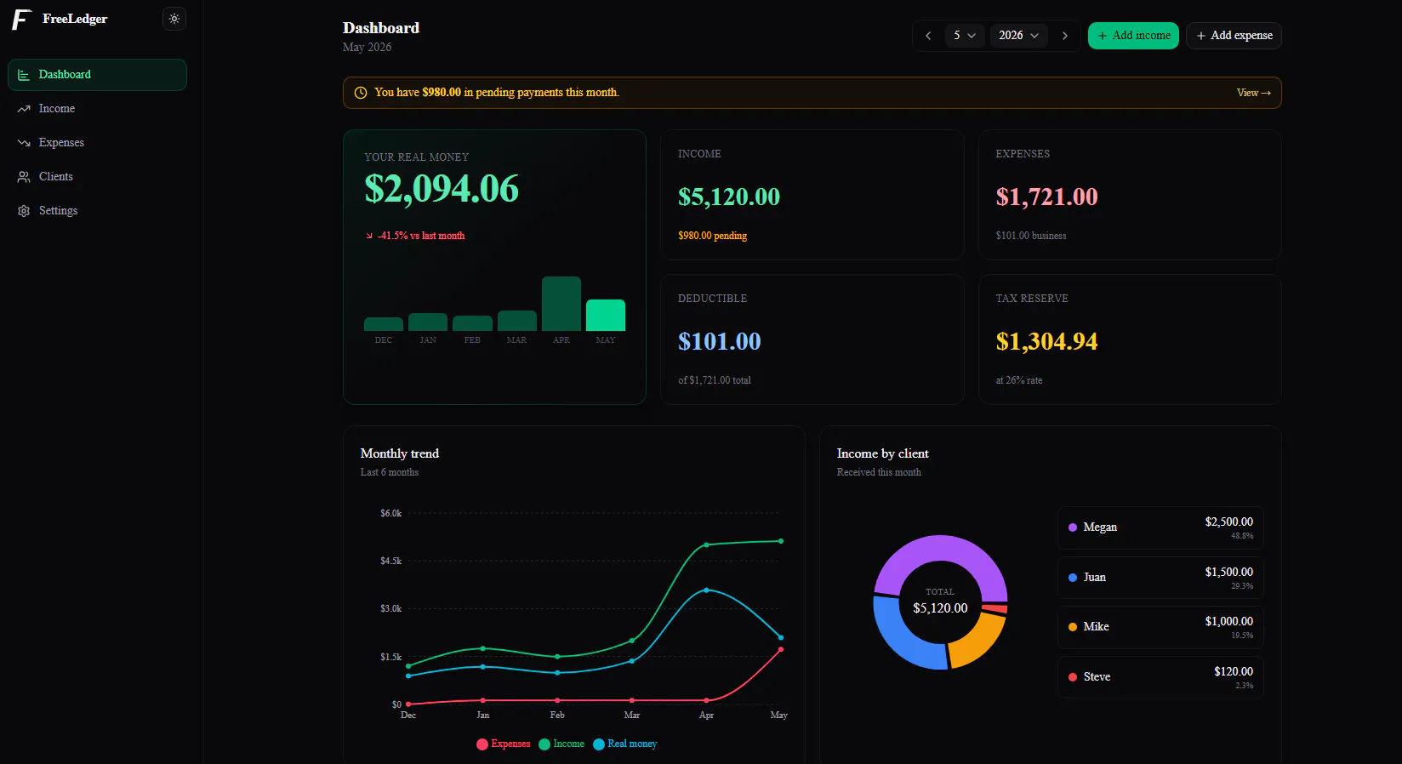Open the Clients sidebar item
The image size is (1402, 764).
pos(97,177)
